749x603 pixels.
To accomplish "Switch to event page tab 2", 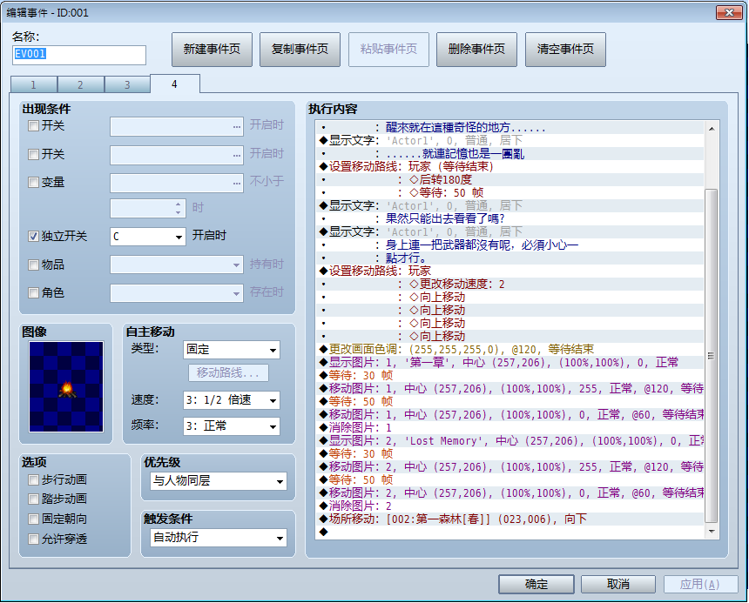I will pos(80,85).
